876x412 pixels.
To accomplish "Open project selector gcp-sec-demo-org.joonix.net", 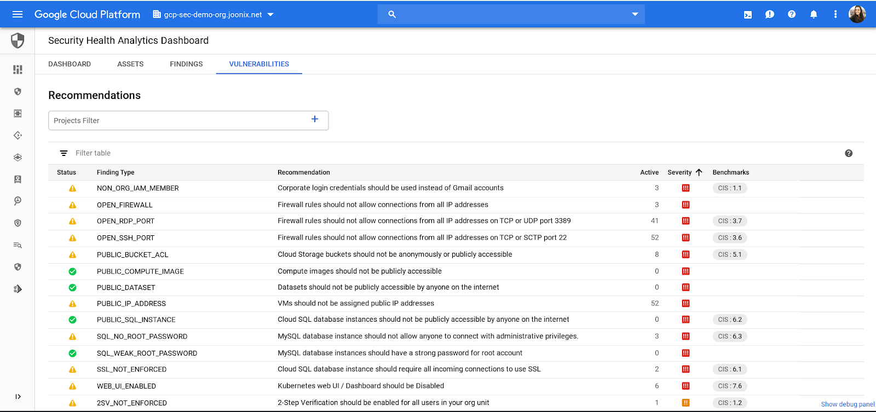I will 213,14.
